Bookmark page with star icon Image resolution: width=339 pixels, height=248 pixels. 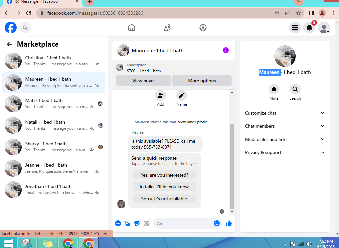click(x=298, y=13)
